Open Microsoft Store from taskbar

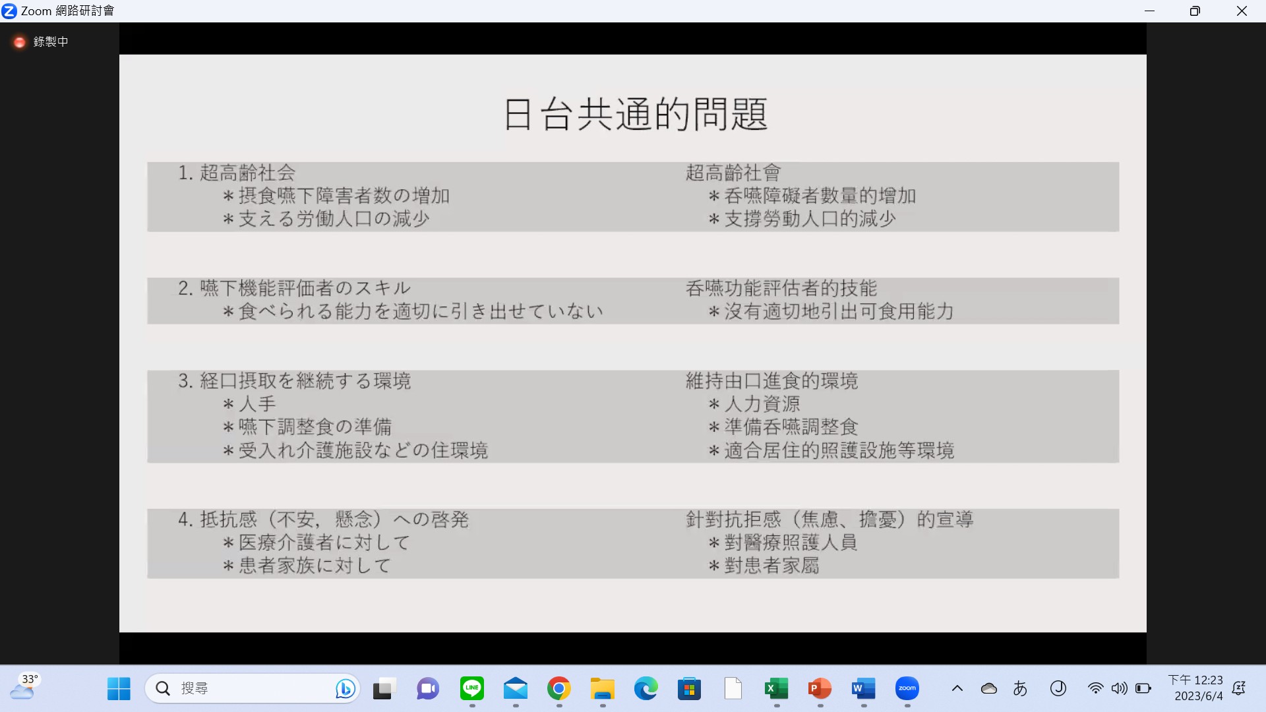689,689
